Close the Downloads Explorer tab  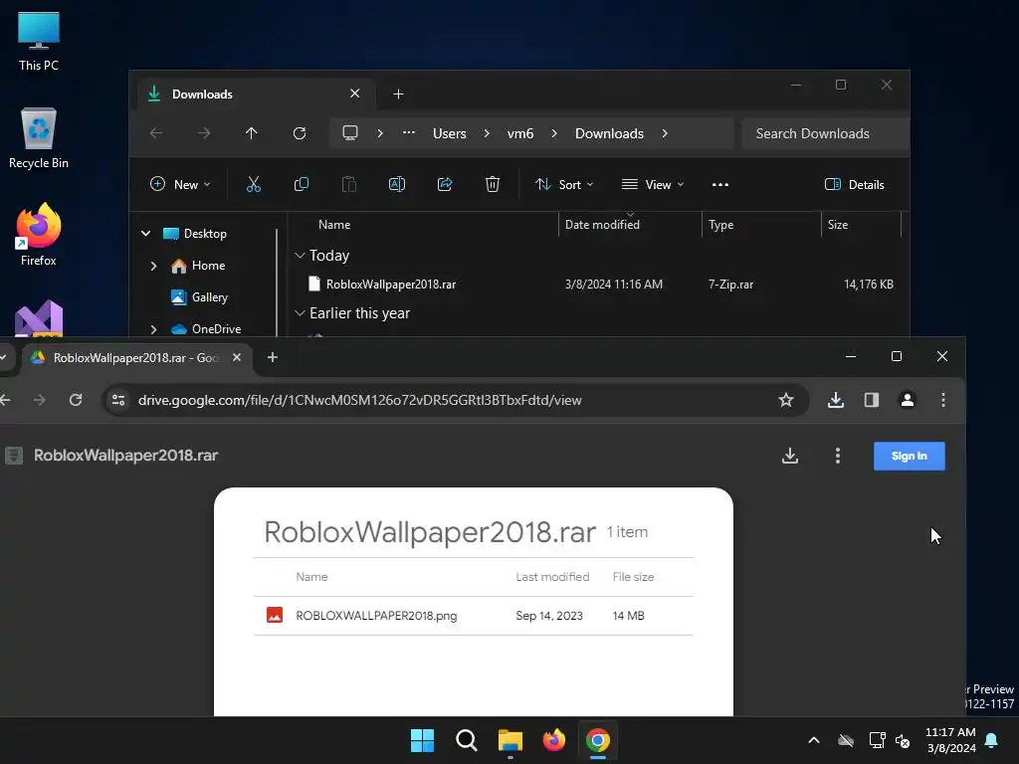pos(355,94)
